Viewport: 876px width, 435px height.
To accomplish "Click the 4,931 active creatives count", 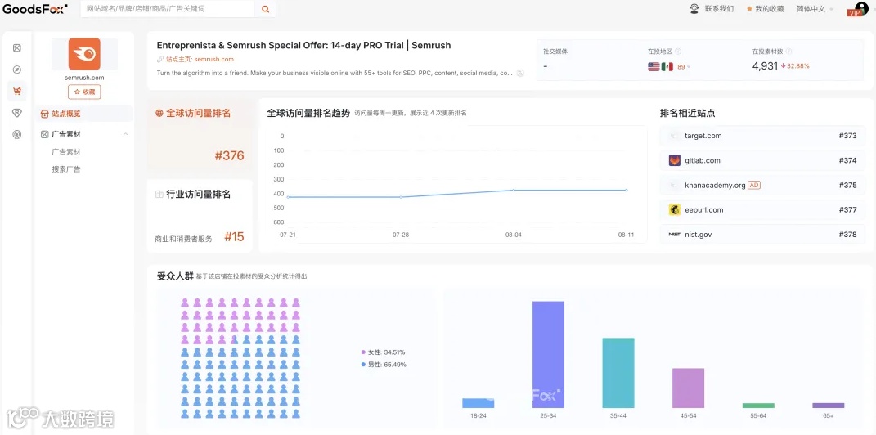I will pyautogui.click(x=765, y=66).
